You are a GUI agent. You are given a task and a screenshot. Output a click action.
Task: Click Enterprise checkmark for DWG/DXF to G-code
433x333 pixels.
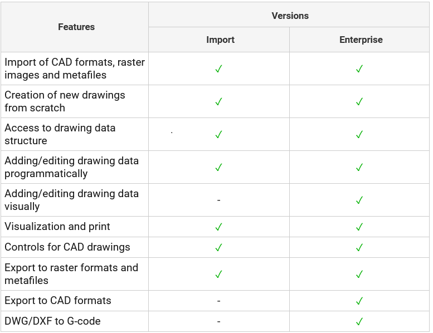click(x=359, y=321)
